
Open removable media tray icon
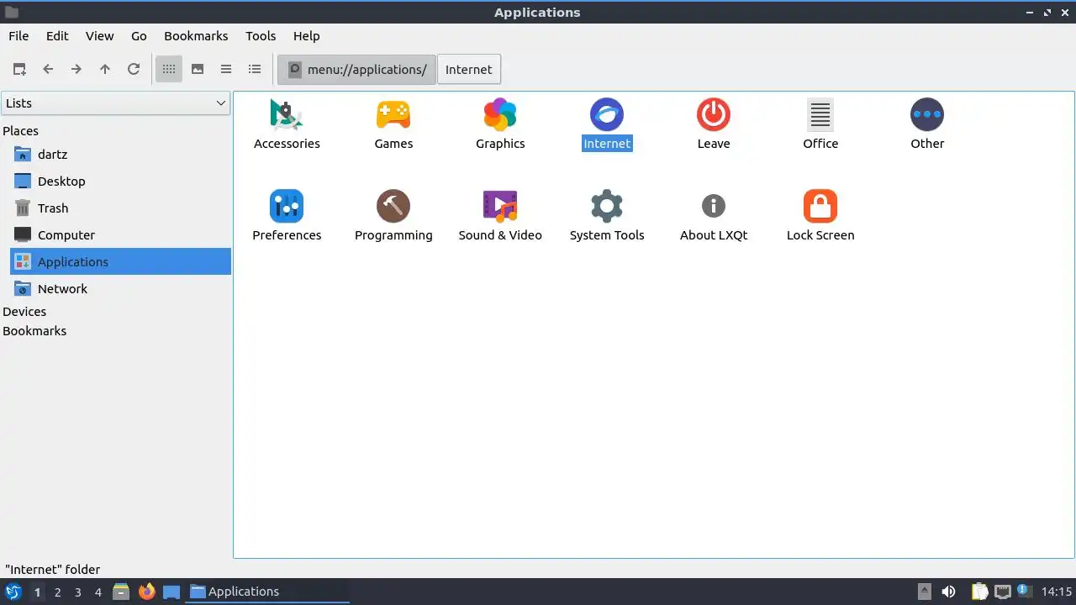click(x=925, y=592)
